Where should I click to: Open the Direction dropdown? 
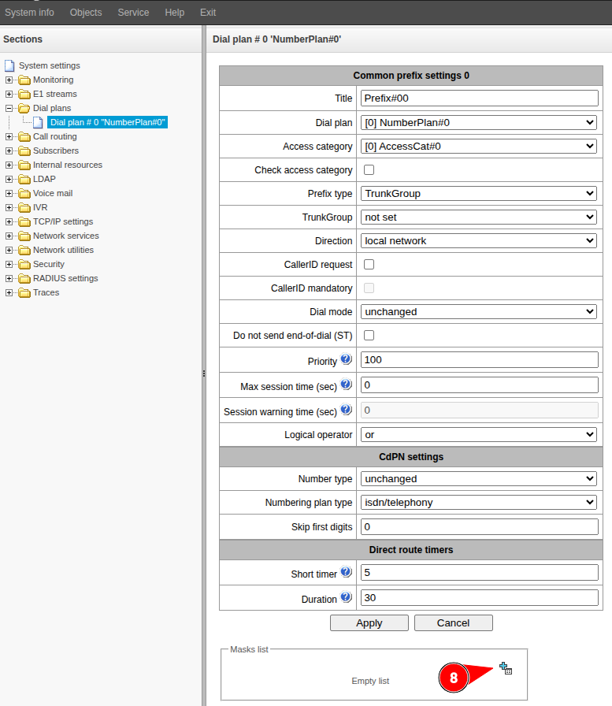479,241
